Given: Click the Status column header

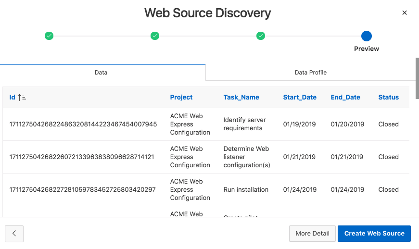Looking at the screenshot, I should point(388,98).
